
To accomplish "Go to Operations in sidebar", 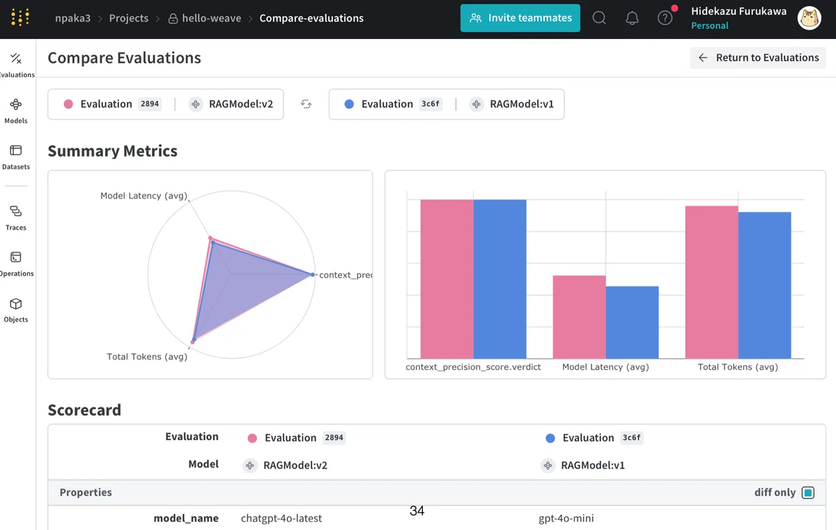I will [16, 263].
